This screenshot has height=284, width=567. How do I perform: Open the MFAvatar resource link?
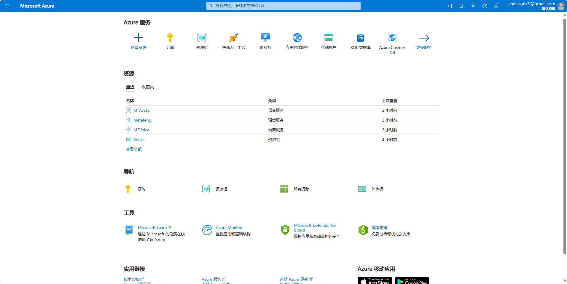click(x=142, y=110)
